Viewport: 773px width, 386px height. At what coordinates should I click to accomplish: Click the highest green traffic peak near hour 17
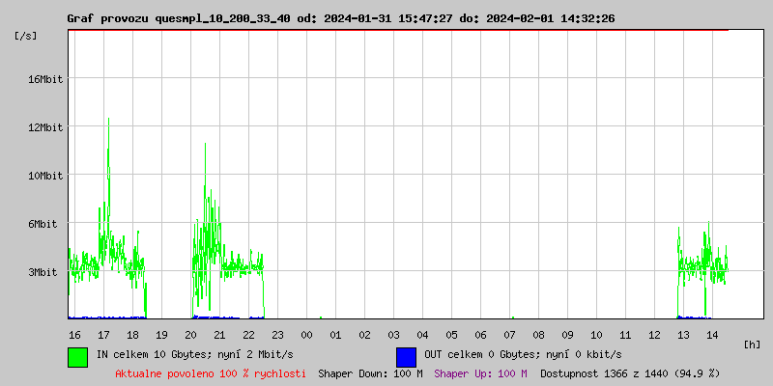point(108,121)
